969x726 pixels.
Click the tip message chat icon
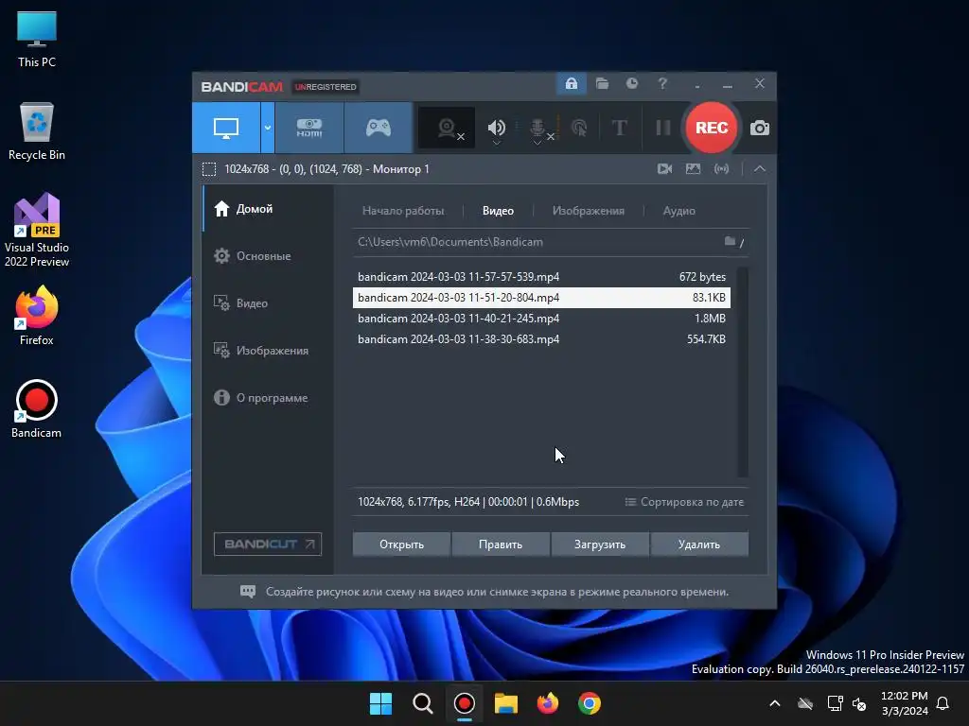click(248, 592)
